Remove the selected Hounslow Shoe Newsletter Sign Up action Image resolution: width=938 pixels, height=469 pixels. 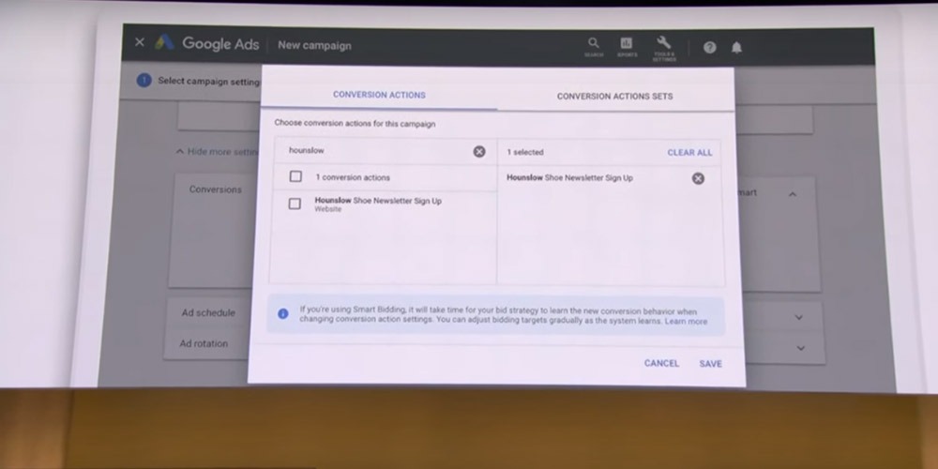(698, 178)
